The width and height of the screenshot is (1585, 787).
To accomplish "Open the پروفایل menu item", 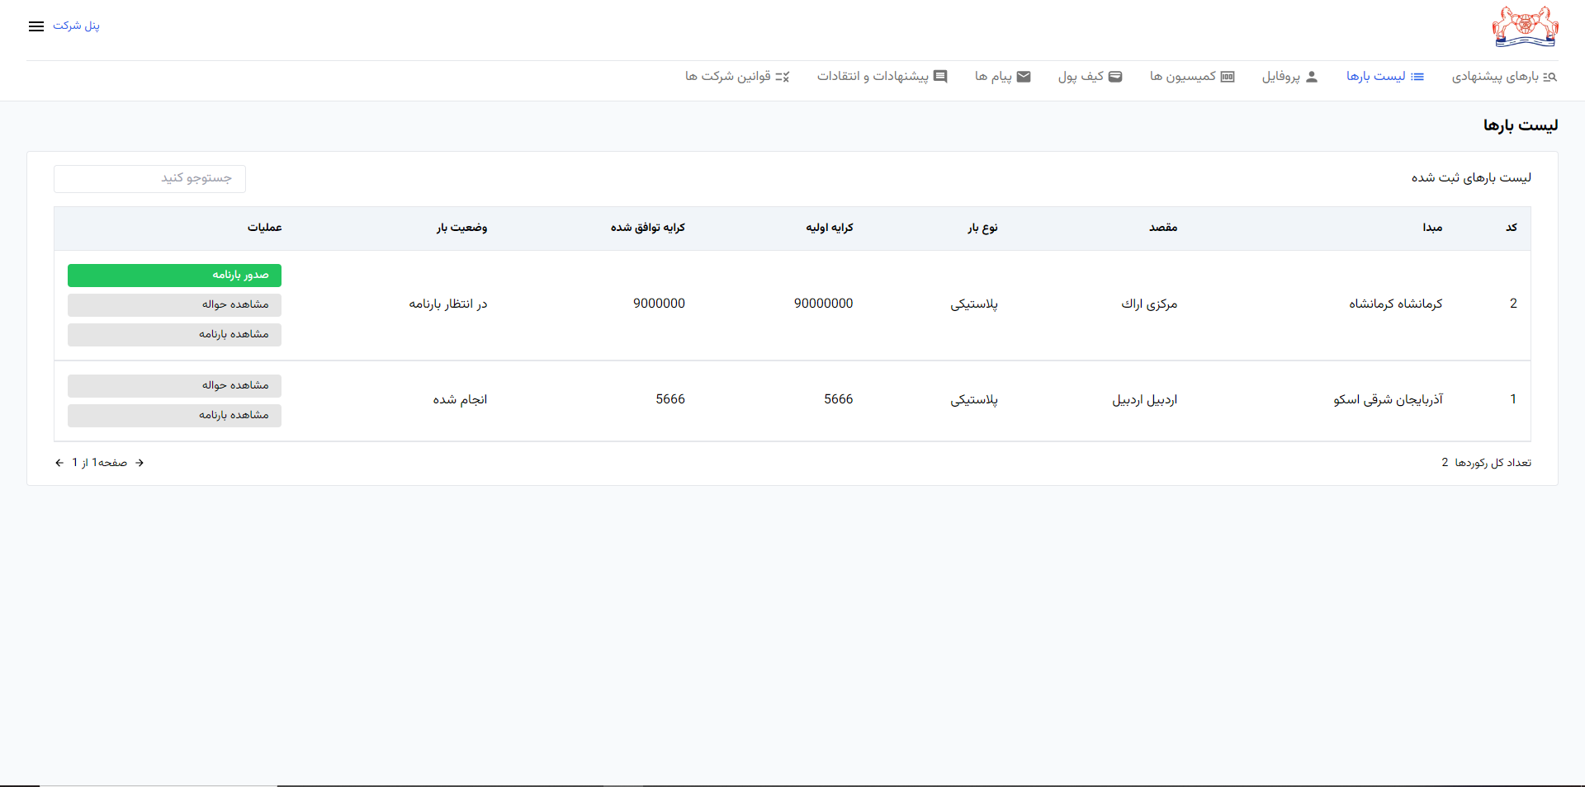I will click(1289, 77).
